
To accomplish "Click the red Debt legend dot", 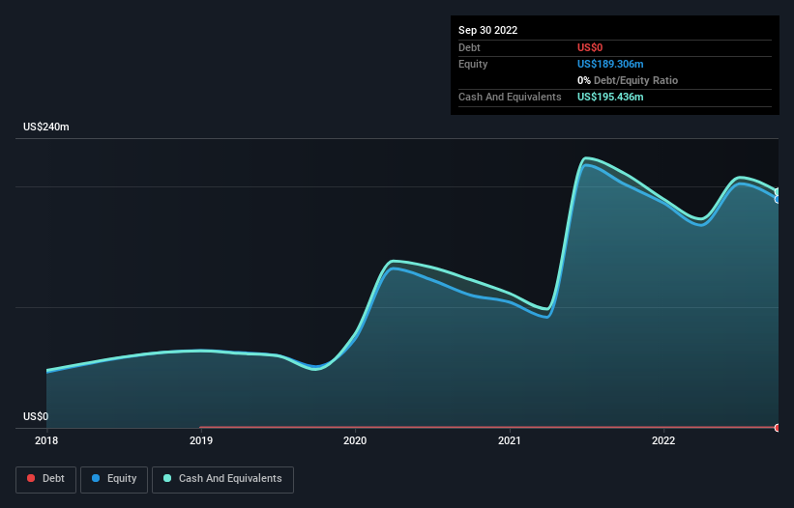I will pos(31,478).
